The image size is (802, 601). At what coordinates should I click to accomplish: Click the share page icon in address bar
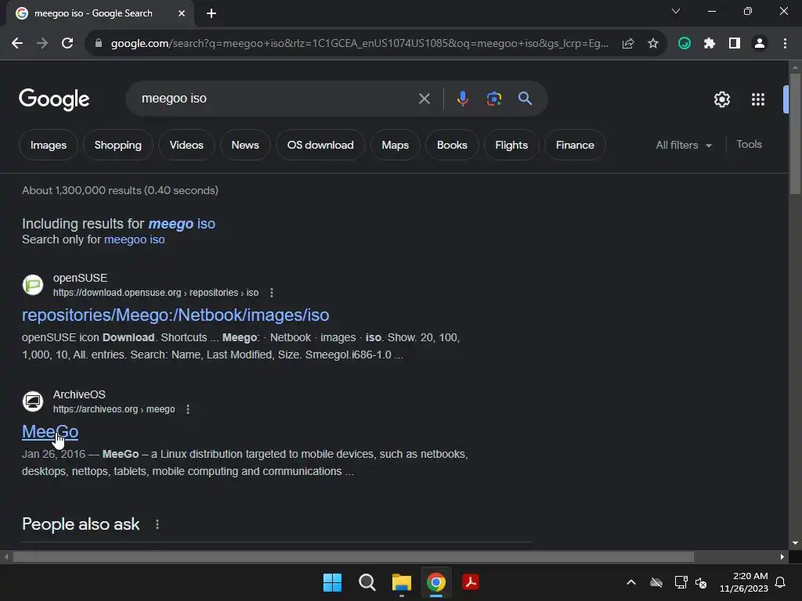(628, 44)
